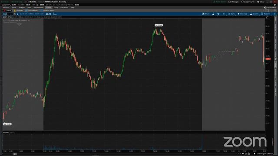This screenshot has width=278, height=156.
Task: Open the chart menu icon after Patterns
Action: tap(275, 14)
